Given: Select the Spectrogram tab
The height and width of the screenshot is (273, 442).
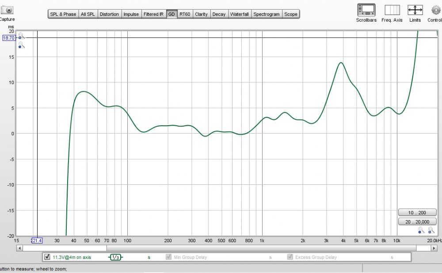Looking at the screenshot, I should 266,14.
